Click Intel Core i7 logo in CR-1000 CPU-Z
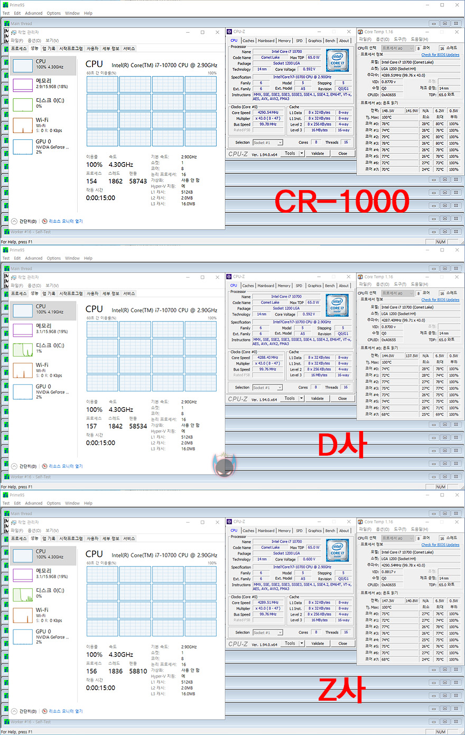The image size is (465, 735). [x=337, y=61]
